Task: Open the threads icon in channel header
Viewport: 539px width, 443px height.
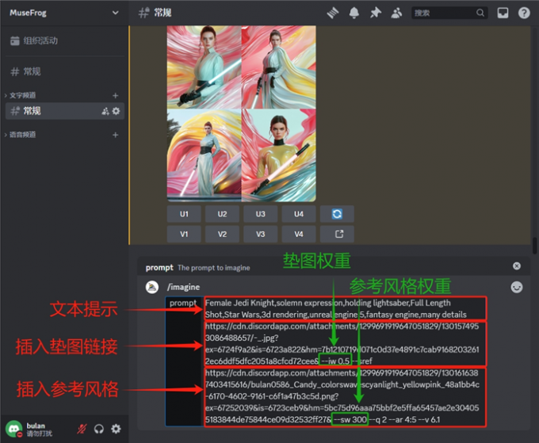Action: point(333,13)
